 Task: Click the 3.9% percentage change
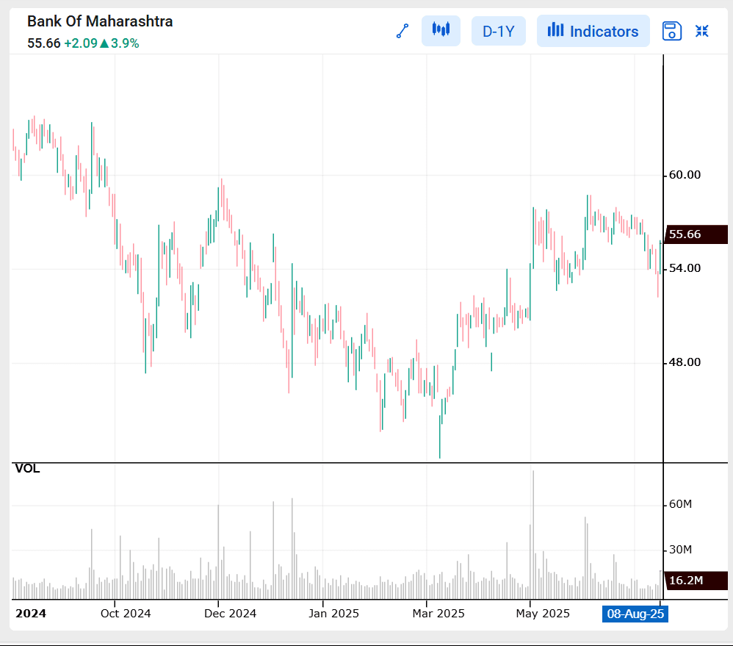tap(125, 43)
